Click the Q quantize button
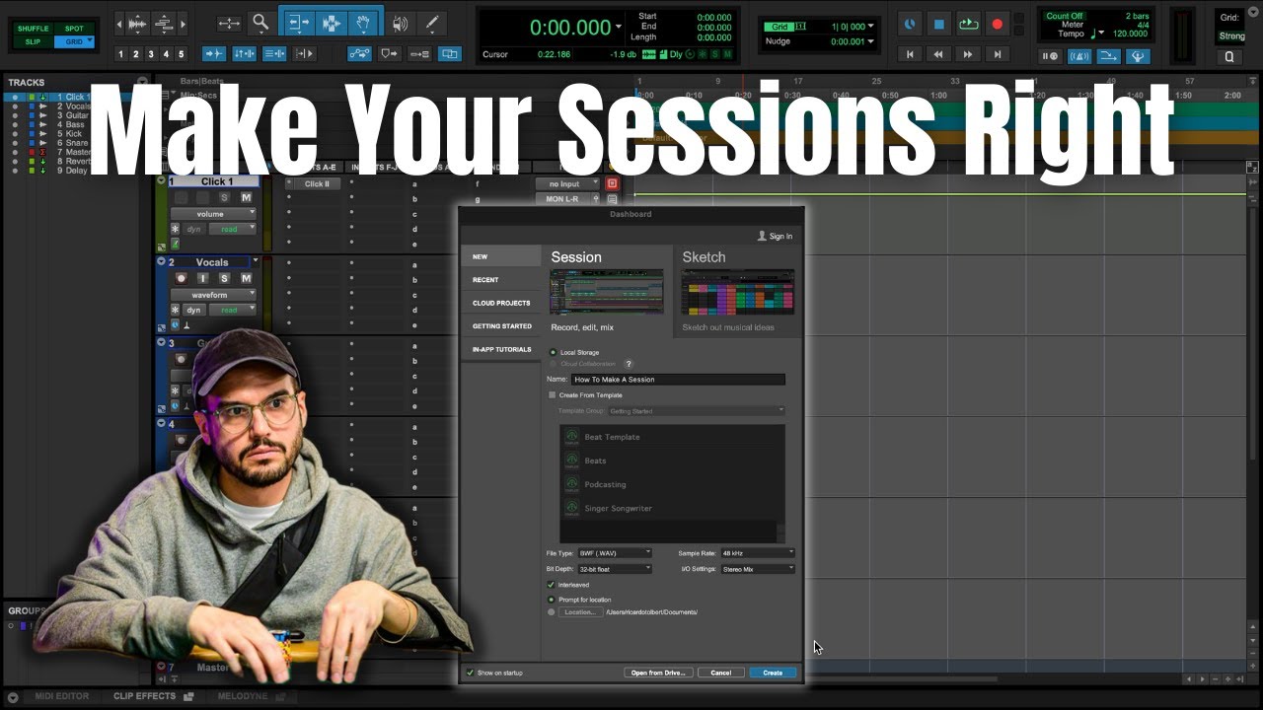The width and height of the screenshot is (1263, 710). pyautogui.click(x=1229, y=56)
